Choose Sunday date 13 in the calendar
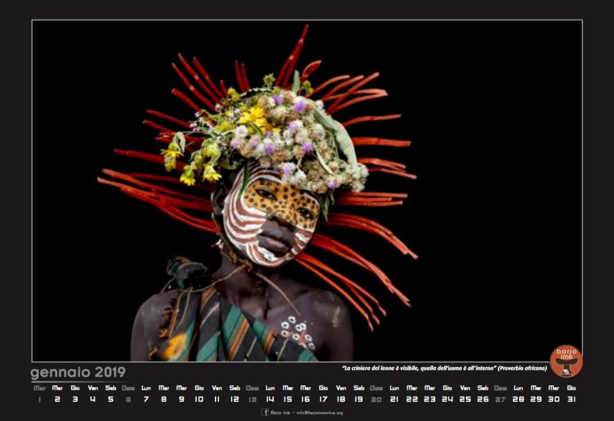The width and height of the screenshot is (614, 421). 252,399
